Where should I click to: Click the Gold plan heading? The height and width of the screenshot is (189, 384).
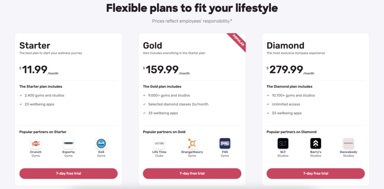tap(153, 46)
